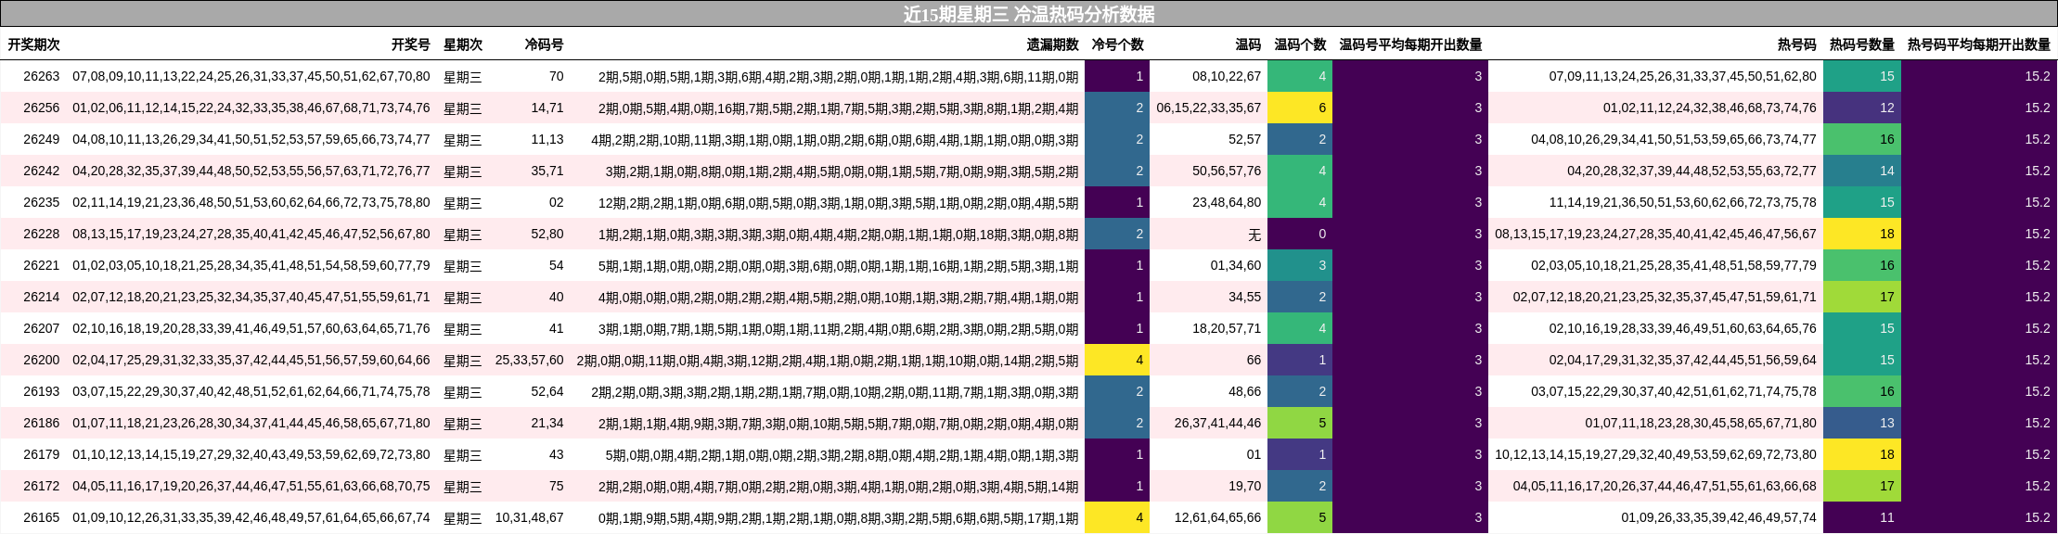The height and width of the screenshot is (534, 2058).
Task: Click period number 26193
Action: pos(42,391)
